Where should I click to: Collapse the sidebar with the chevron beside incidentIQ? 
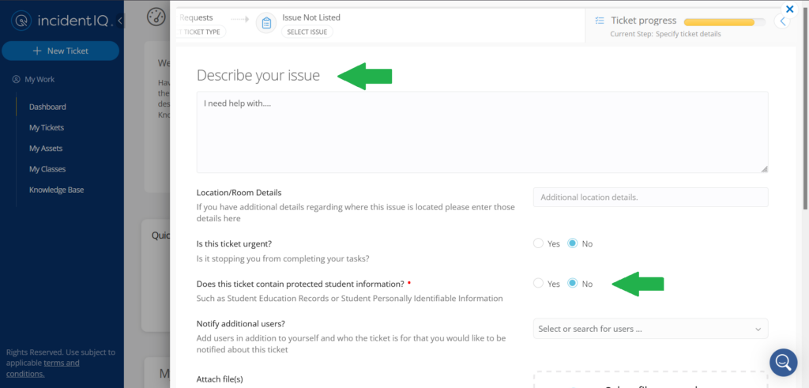[x=120, y=21]
